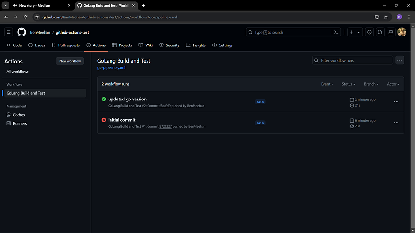The height and width of the screenshot is (233, 415).
Task: Open the initial commit run
Action: point(122,120)
